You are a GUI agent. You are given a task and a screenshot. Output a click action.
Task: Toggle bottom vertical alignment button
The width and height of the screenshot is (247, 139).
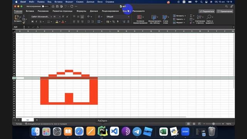[x=82, y=17]
